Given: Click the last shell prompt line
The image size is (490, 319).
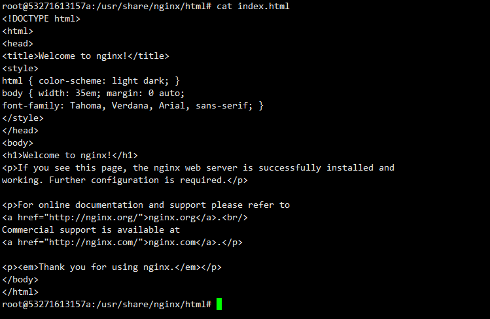Looking at the screenshot, I should (x=107, y=305).
